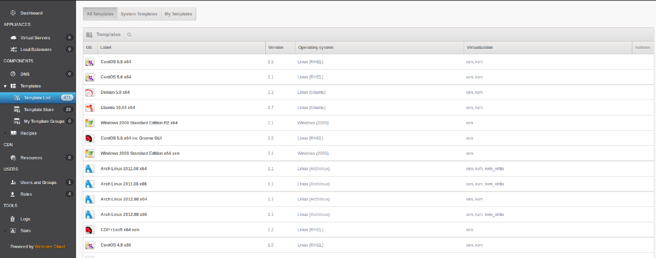Click the Template List count badge 471
This screenshot has height=258, width=656.
coord(67,98)
